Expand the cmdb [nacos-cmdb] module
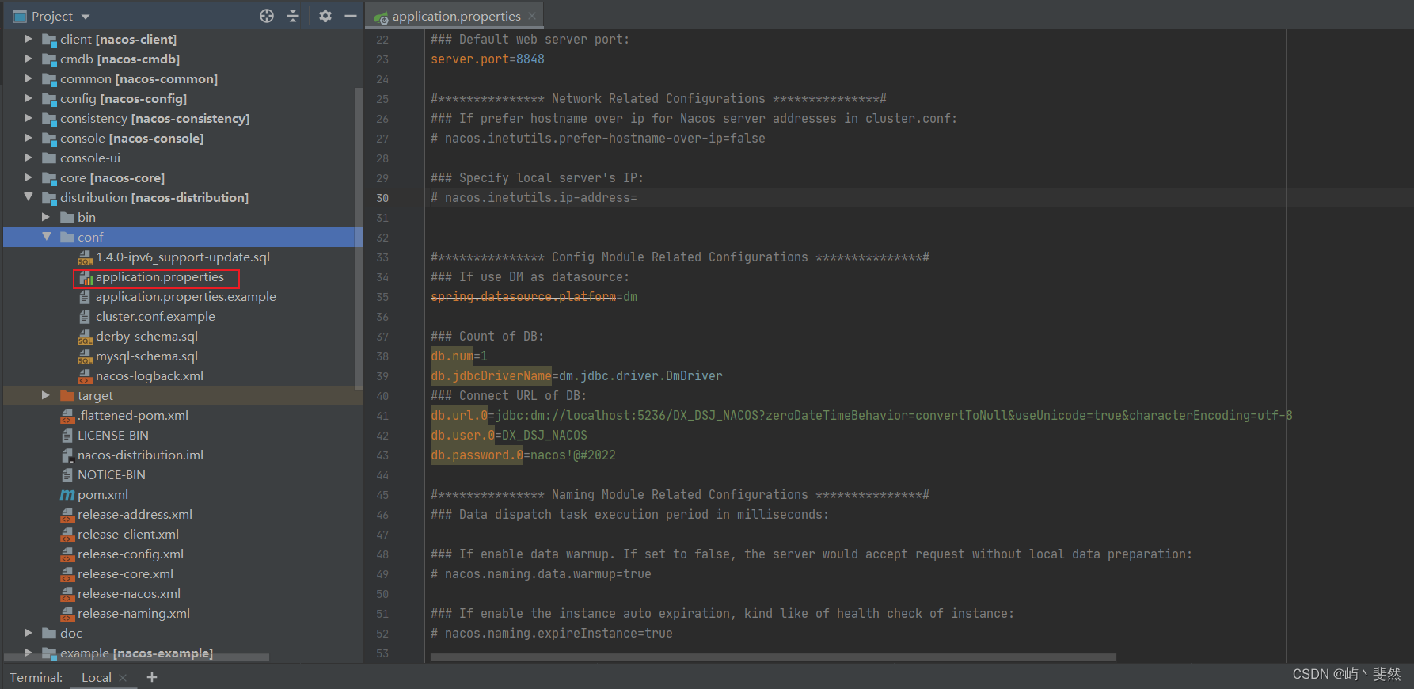The height and width of the screenshot is (689, 1414). [x=29, y=59]
